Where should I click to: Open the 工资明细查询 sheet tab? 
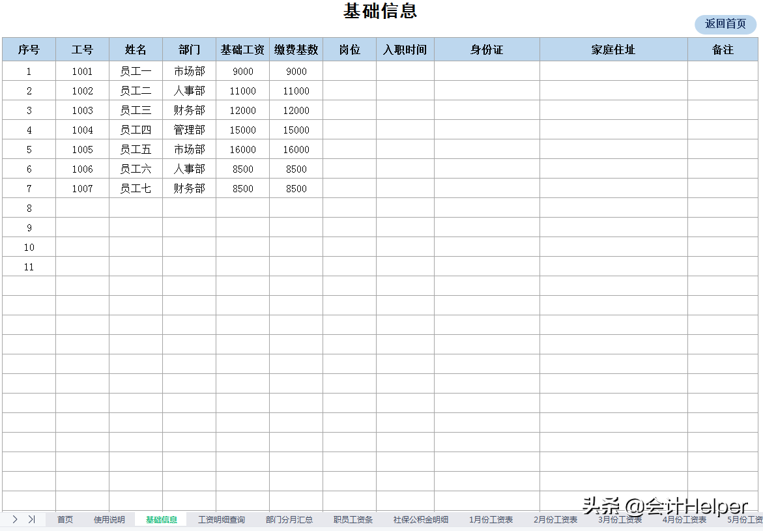coord(222,519)
